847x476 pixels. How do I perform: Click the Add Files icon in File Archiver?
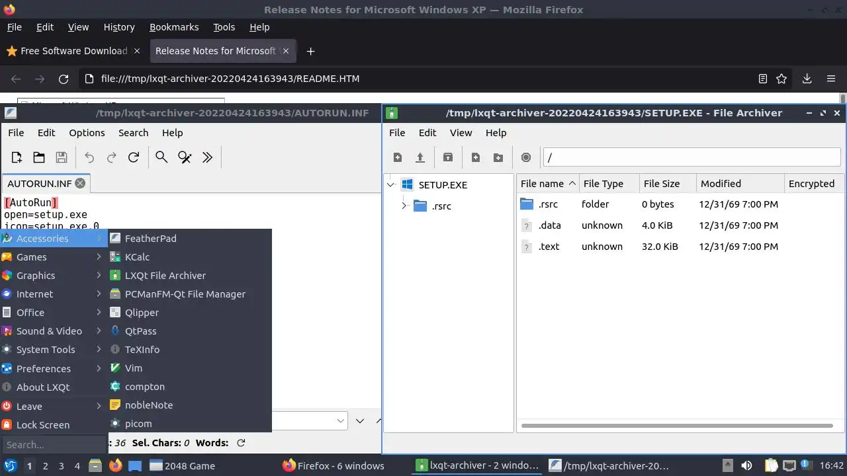pyautogui.click(x=476, y=157)
